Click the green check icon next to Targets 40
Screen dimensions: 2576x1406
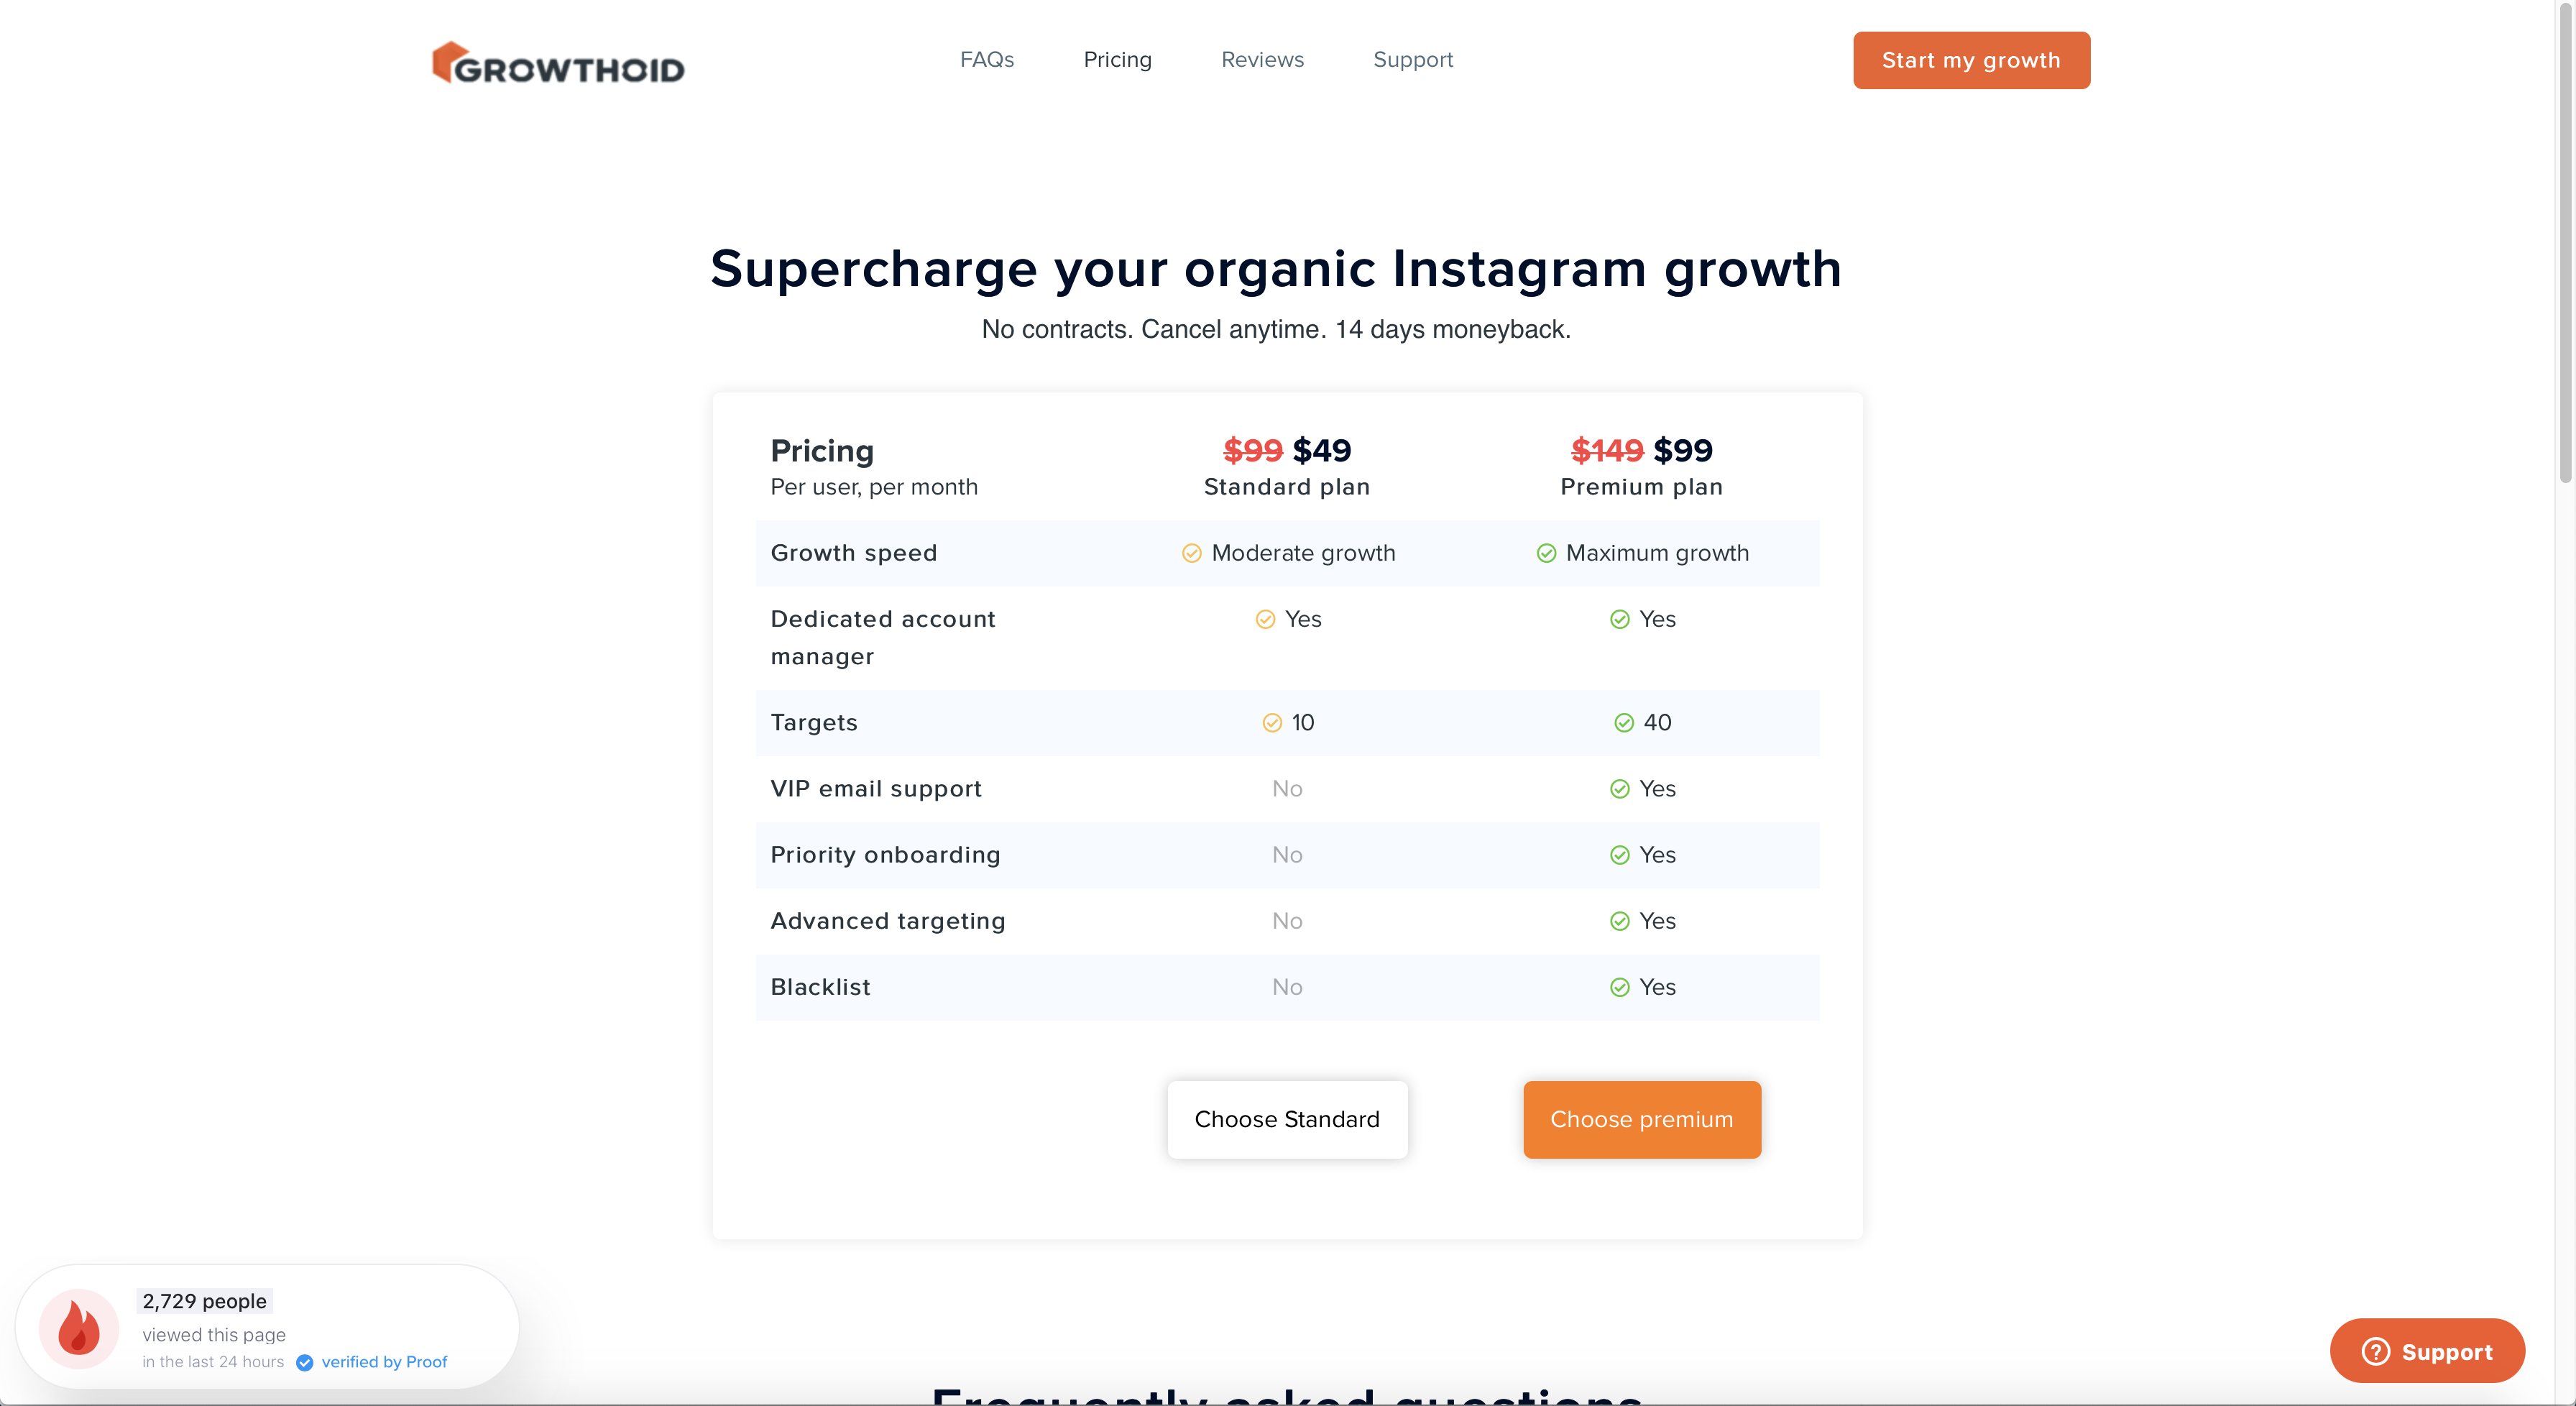(x=1624, y=723)
